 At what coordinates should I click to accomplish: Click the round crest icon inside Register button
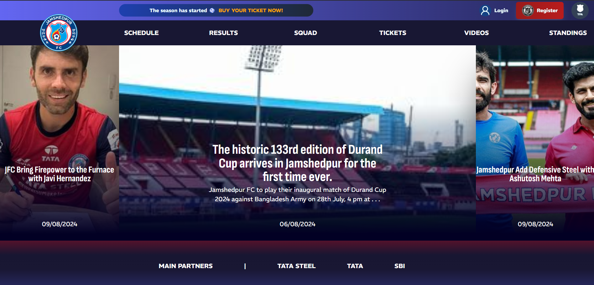(x=528, y=11)
